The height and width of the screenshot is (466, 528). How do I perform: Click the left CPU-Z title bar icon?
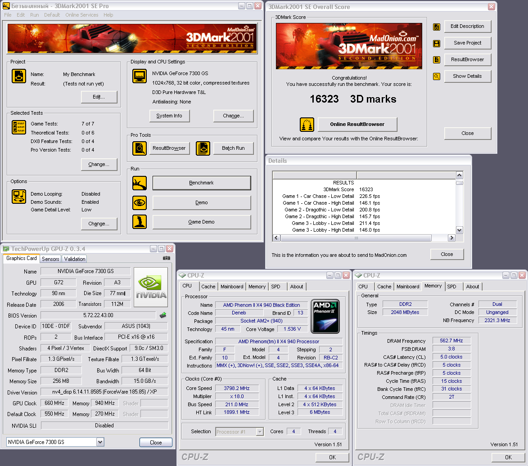pyautogui.click(x=182, y=275)
